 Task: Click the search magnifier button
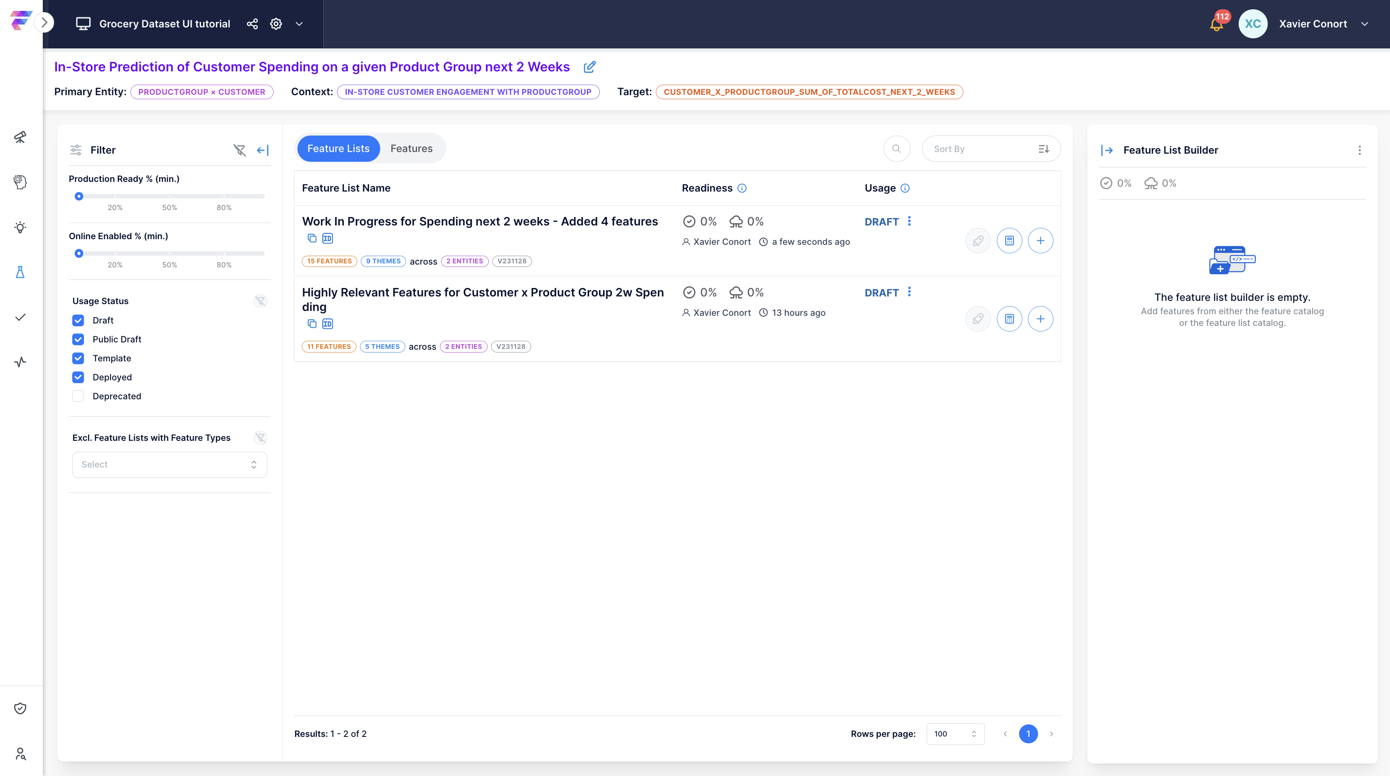pos(896,149)
